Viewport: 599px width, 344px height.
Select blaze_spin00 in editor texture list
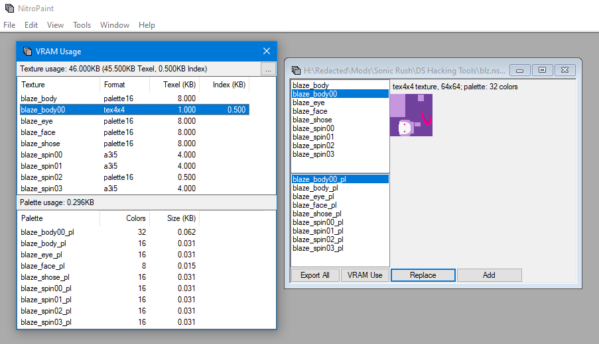point(340,128)
